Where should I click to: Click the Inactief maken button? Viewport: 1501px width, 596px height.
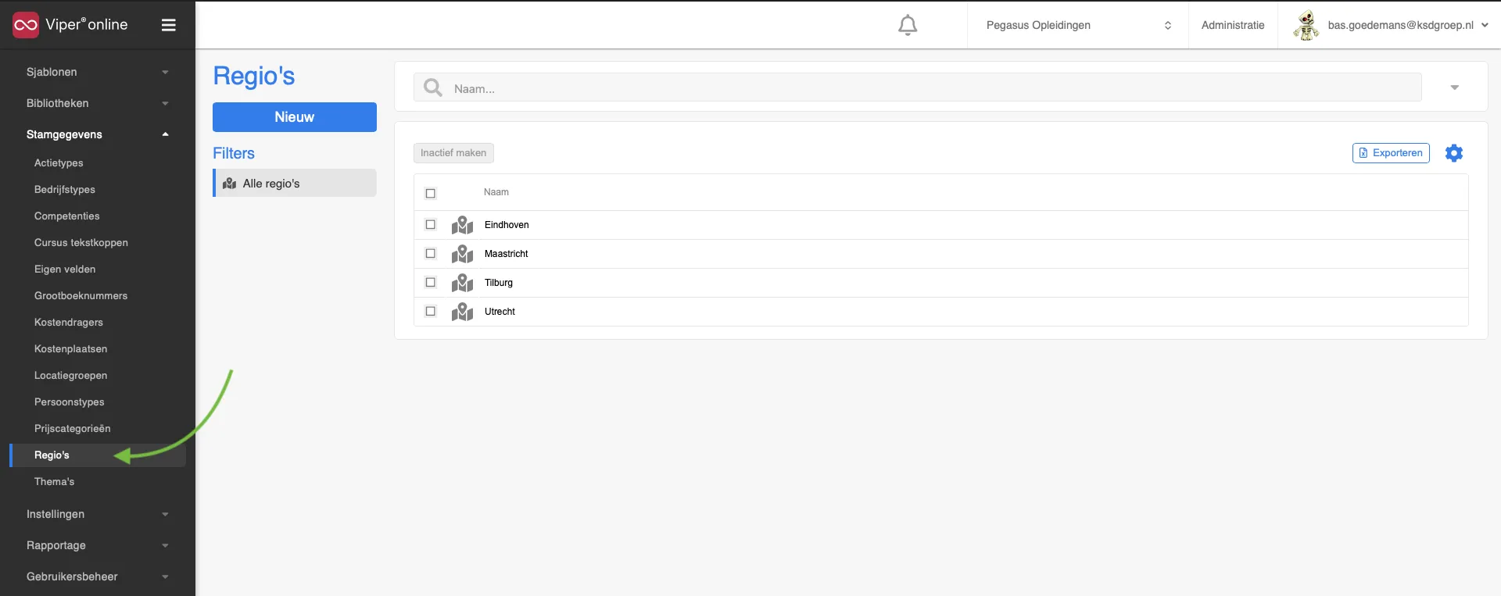(x=453, y=153)
